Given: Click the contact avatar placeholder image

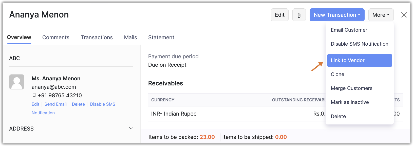Looking at the screenshot, I should 17,82.
